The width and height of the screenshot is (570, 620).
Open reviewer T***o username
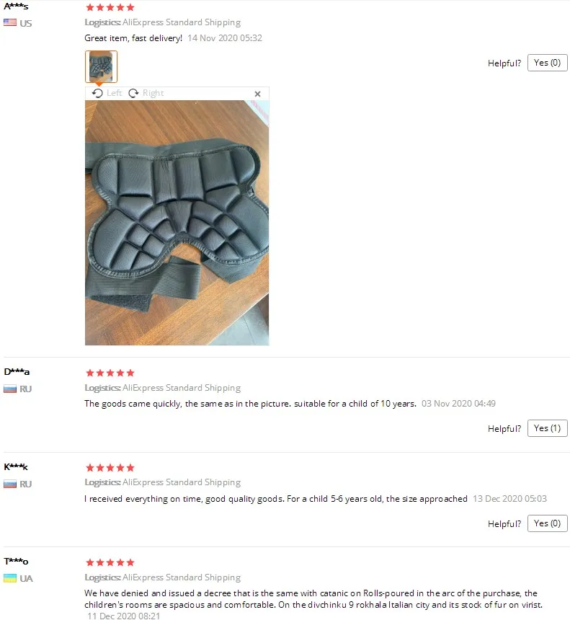pos(16,561)
